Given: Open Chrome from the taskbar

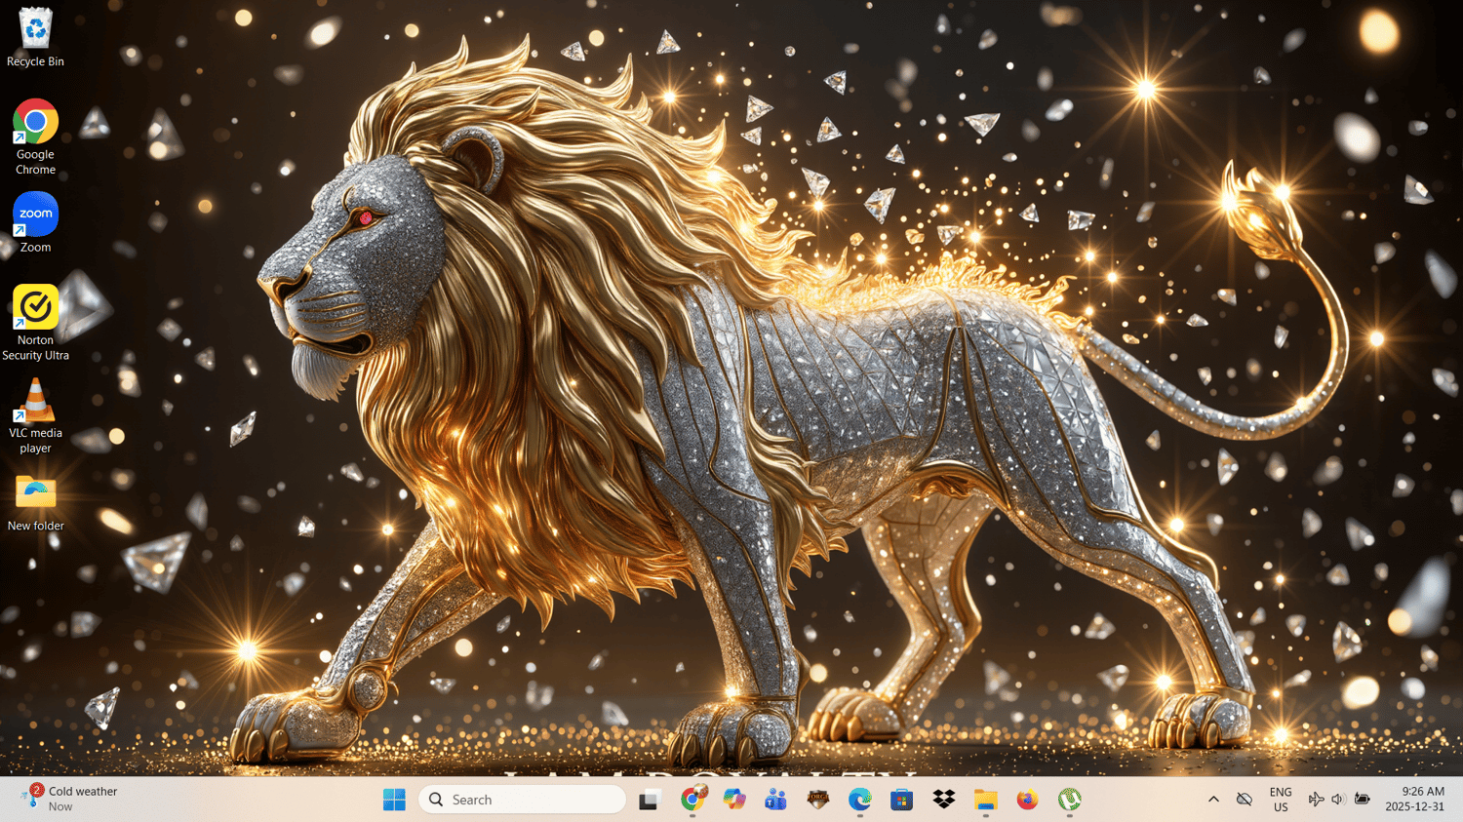Looking at the screenshot, I should pyautogui.click(x=692, y=800).
